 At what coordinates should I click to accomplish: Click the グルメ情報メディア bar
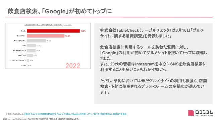point(31,51)
